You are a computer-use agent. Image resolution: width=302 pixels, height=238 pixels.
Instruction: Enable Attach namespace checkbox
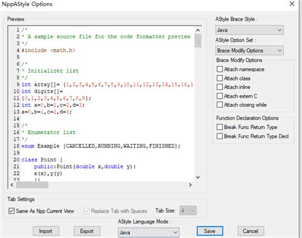tap(220, 69)
